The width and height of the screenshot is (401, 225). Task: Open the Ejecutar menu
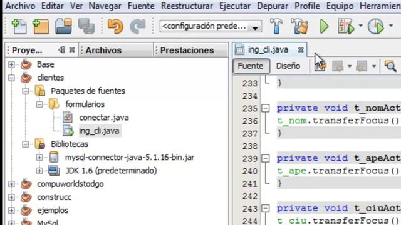tap(235, 6)
